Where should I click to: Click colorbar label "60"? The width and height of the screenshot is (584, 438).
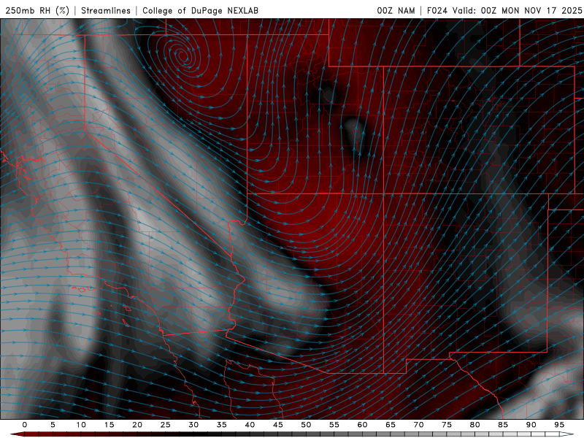[362, 425]
